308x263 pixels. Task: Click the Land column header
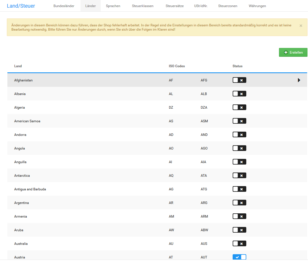[18, 66]
